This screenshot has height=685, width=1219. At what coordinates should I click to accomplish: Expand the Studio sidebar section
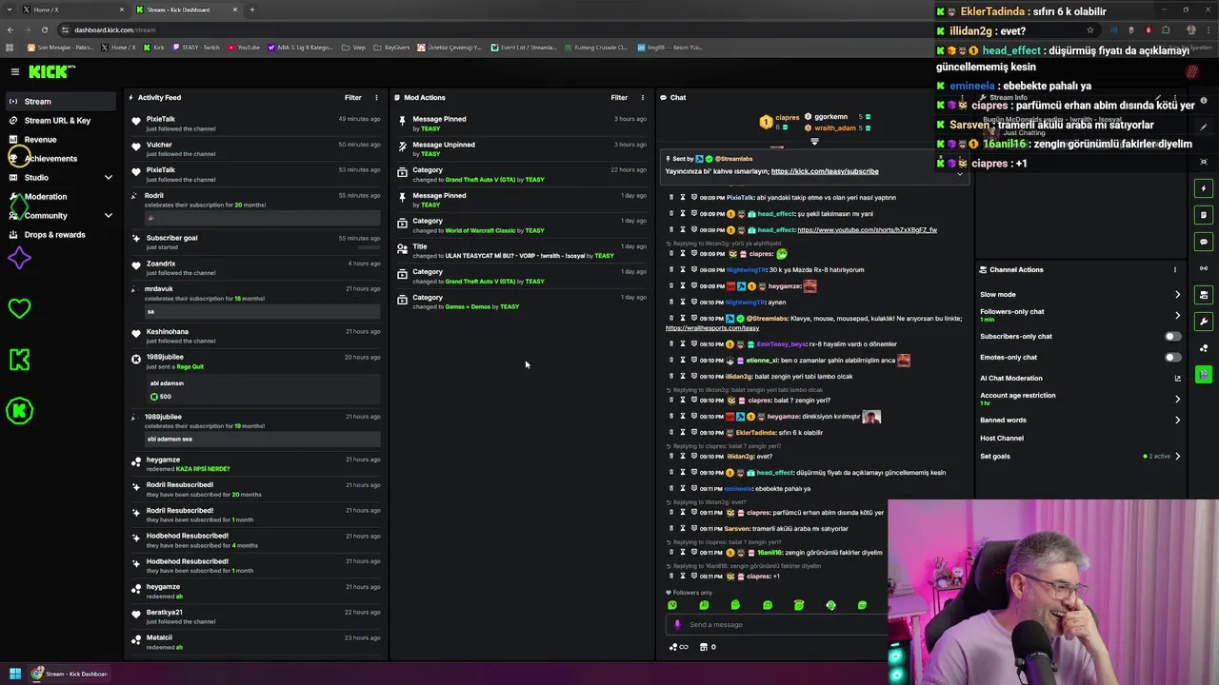pyautogui.click(x=108, y=177)
